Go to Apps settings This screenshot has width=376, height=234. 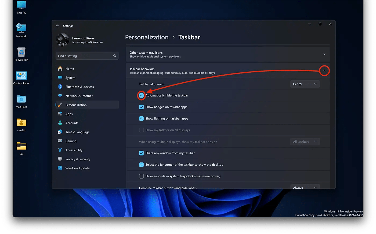click(x=69, y=114)
